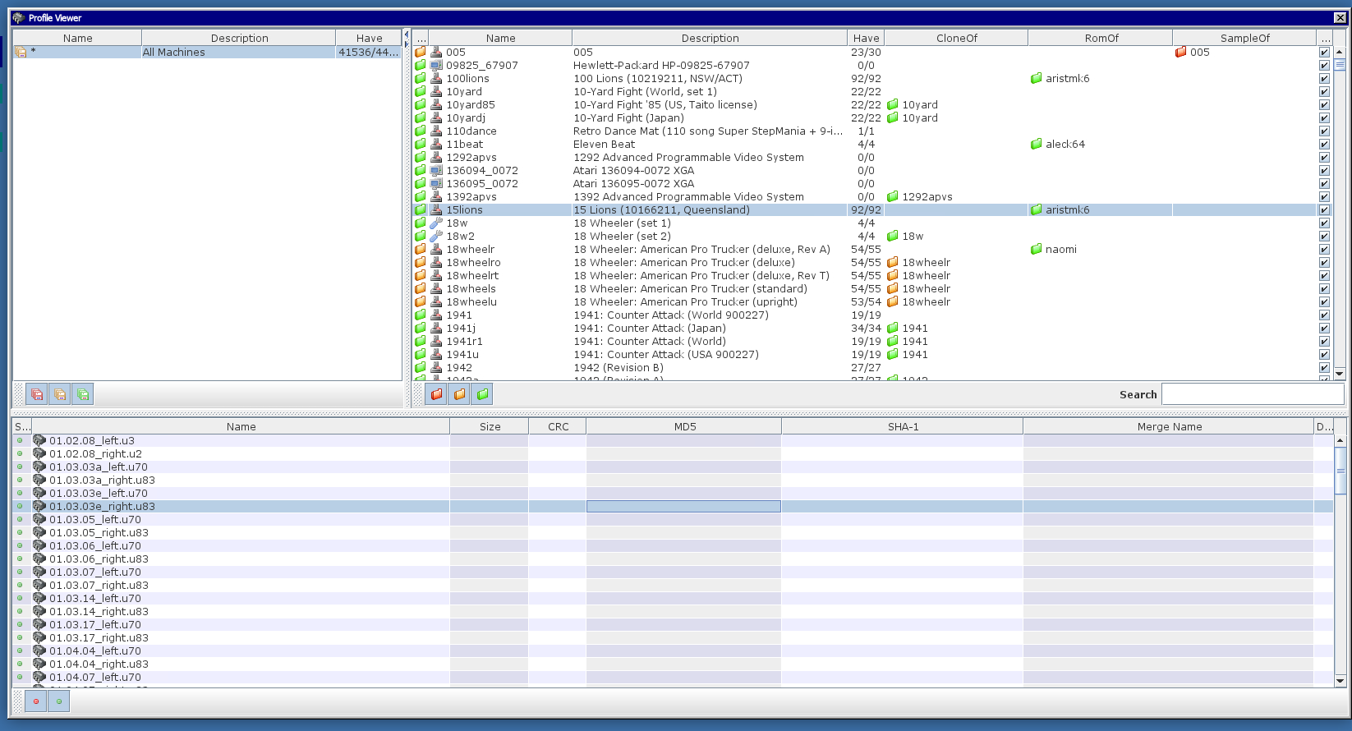Toggle the green folder filter above Search
1352x731 pixels.
coord(483,394)
